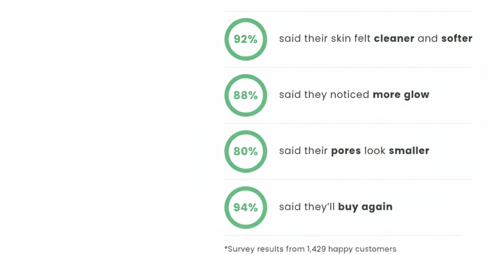
Task: Click the bold phrase "buy again"
Action: point(365,207)
